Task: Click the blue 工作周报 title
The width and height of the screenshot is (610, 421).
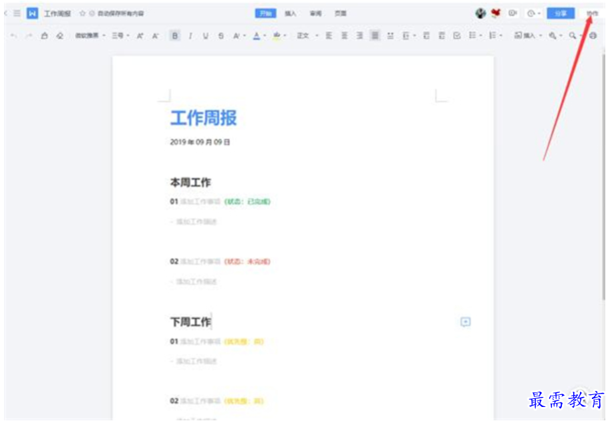Action: pos(204,118)
